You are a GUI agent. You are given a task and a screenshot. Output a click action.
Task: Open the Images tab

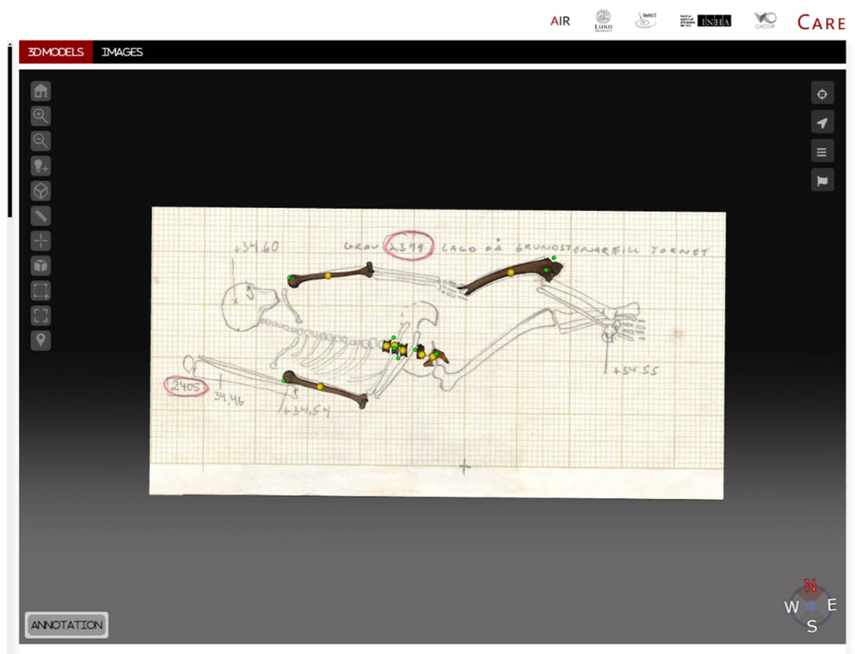click(122, 52)
